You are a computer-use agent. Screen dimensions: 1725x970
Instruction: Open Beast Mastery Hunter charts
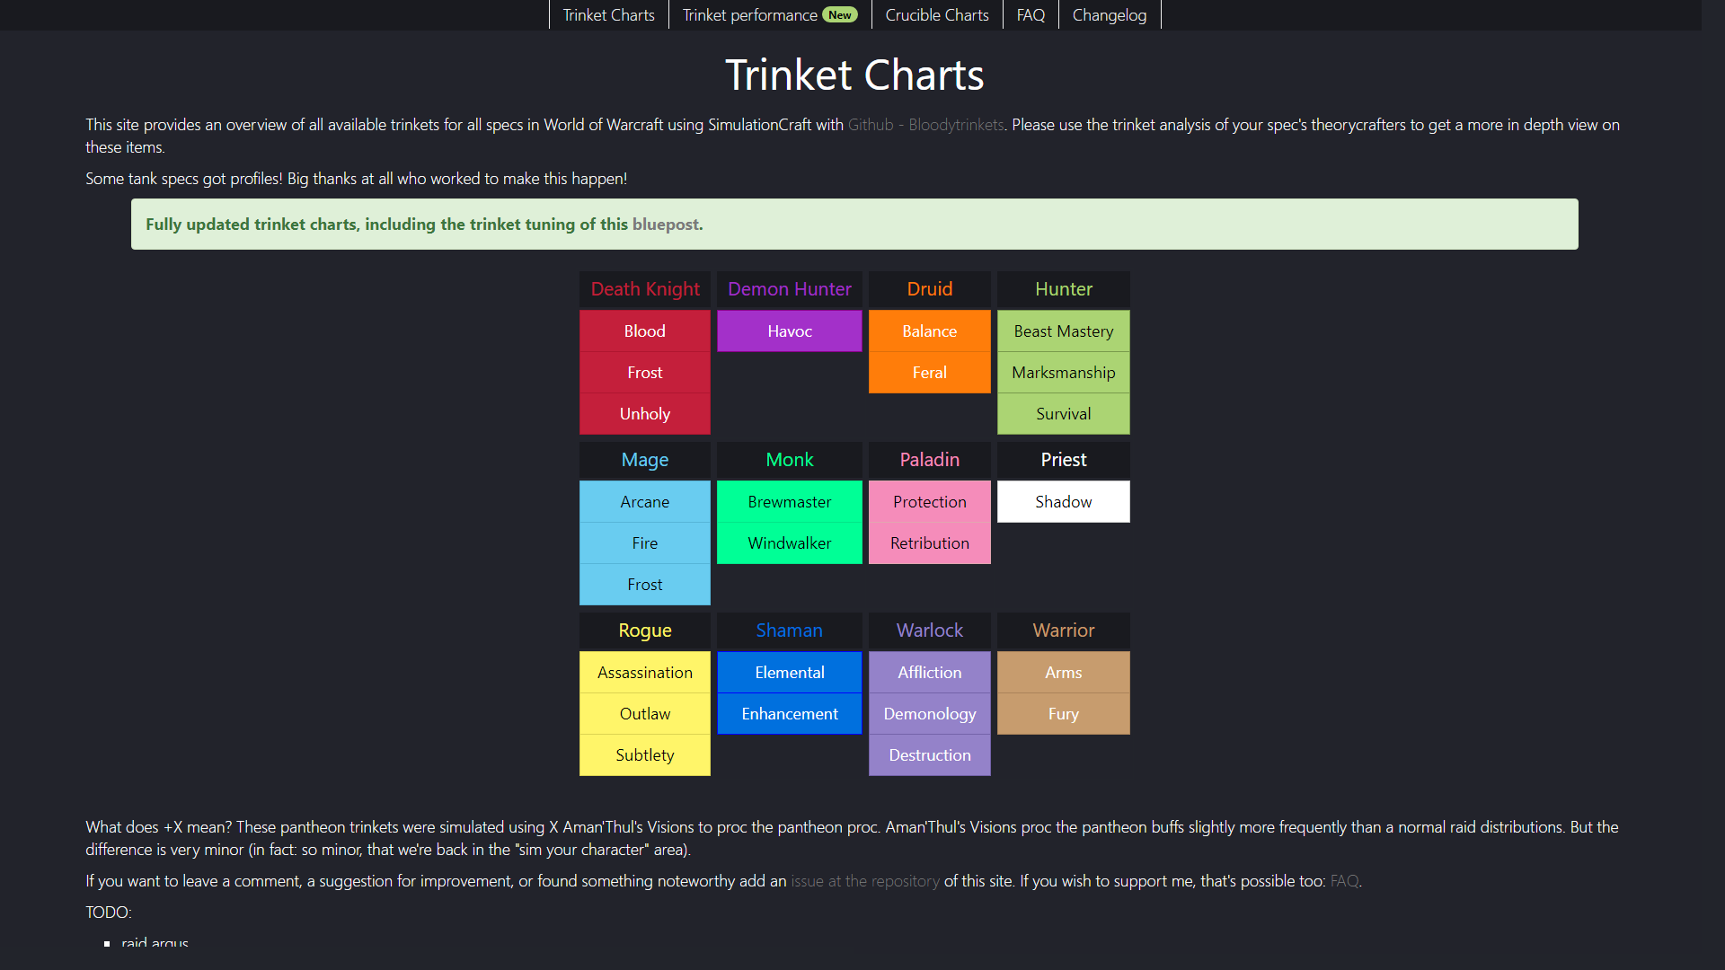[1064, 331]
